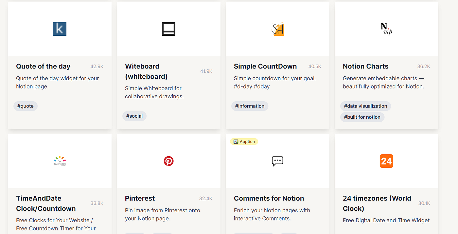Image resolution: width=458 pixels, height=234 pixels.
Task: Open the #data visualization tag
Action: coord(365,106)
